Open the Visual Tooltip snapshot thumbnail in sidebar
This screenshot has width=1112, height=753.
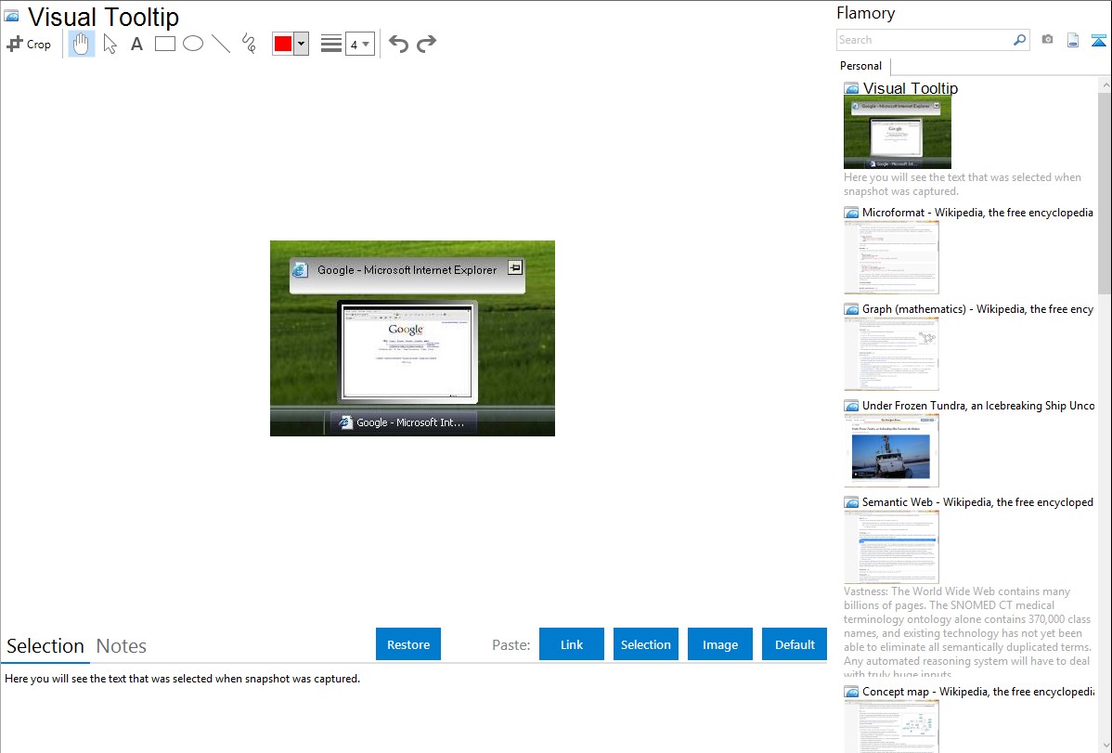[x=898, y=133]
